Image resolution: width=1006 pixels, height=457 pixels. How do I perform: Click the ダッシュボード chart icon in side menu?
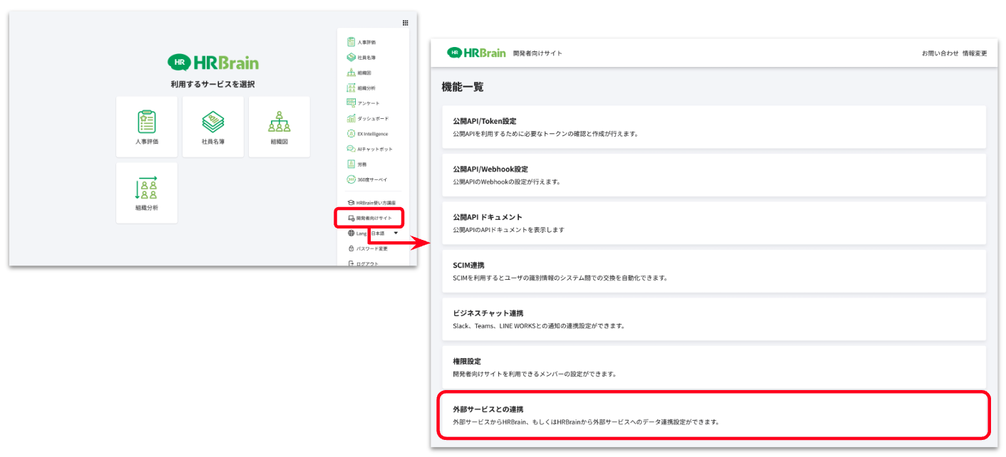[351, 118]
